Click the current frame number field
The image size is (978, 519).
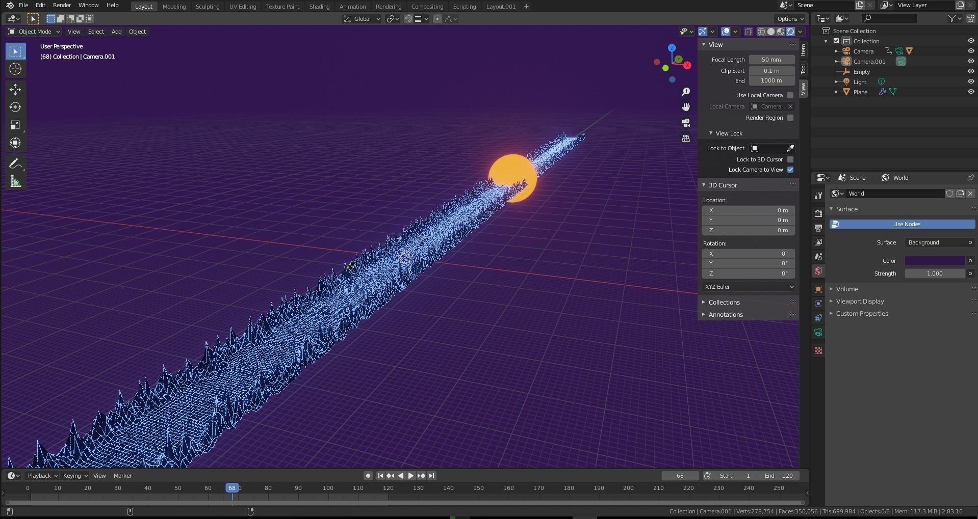[679, 475]
